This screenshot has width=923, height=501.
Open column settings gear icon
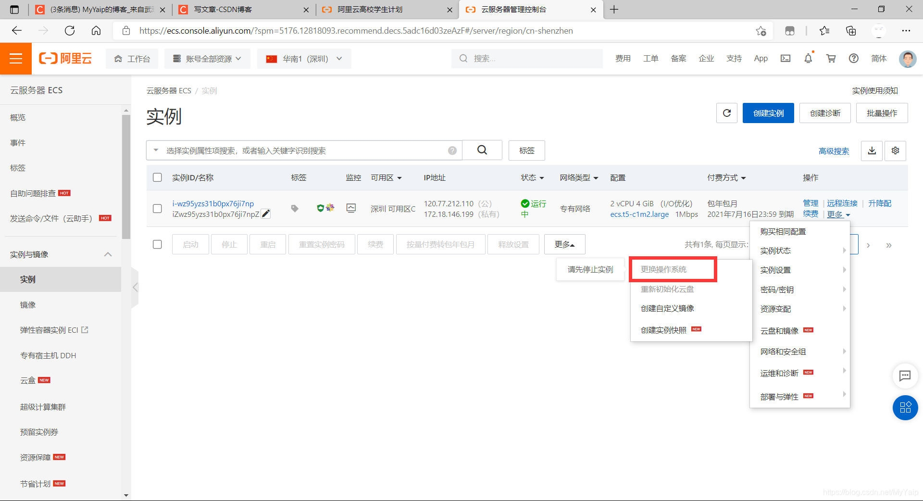[x=895, y=150]
